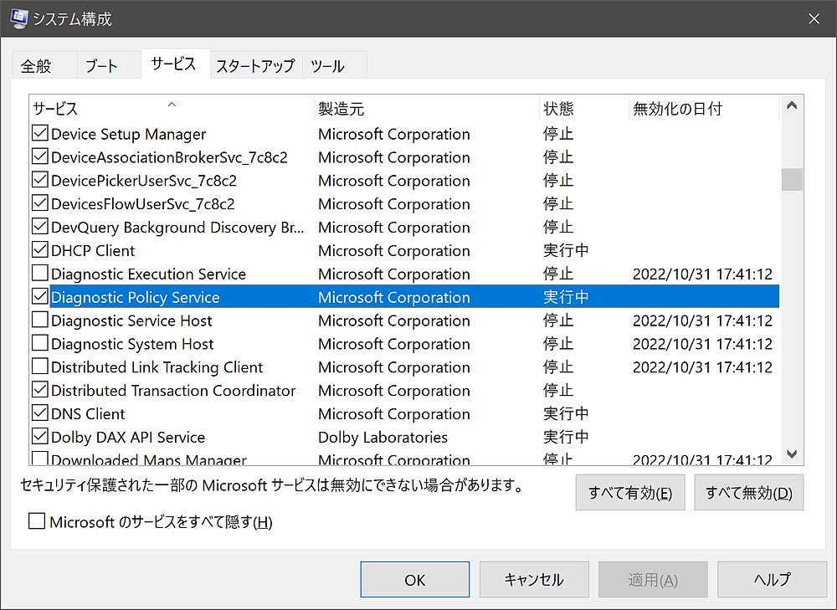Click the System Configuration title bar icon

pos(18,18)
